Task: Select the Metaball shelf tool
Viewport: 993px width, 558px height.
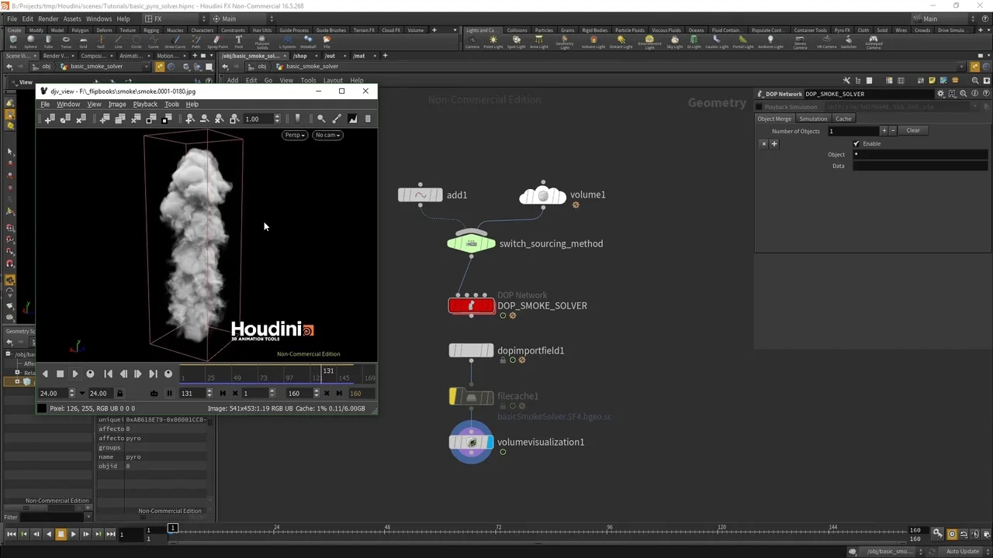Action: [x=308, y=41]
